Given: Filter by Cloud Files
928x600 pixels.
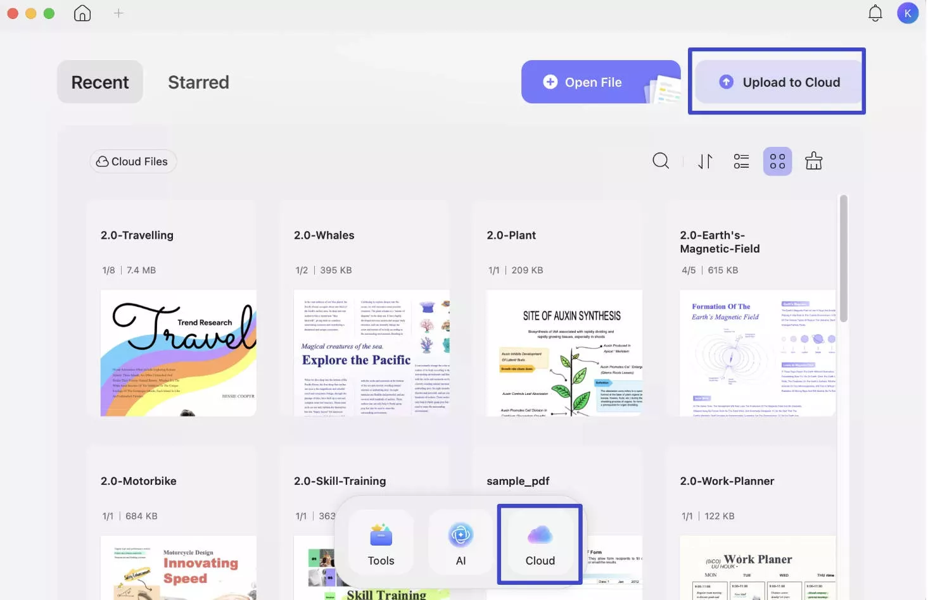Looking at the screenshot, I should click(133, 161).
